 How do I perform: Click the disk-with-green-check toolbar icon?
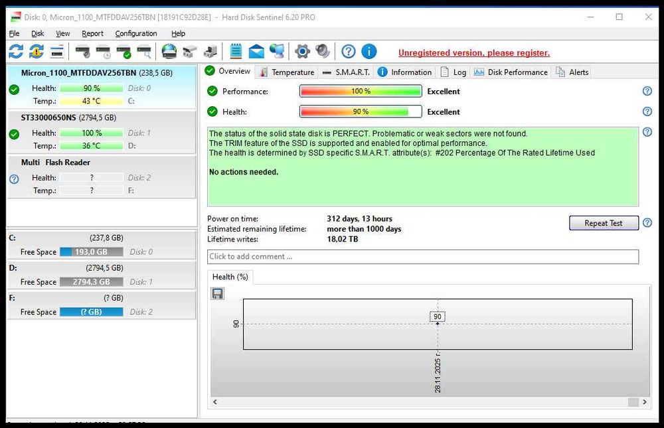point(124,52)
